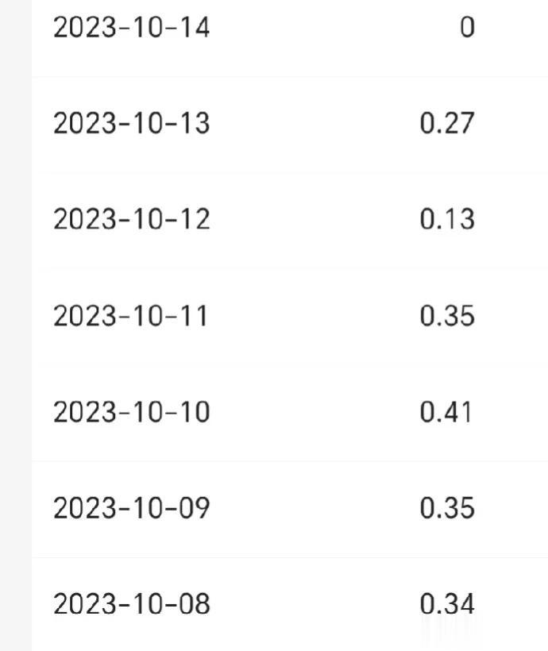Screen dimensions: 548x651
Task: Select the 2023-10-14 date entry
Action: (131, 28)
